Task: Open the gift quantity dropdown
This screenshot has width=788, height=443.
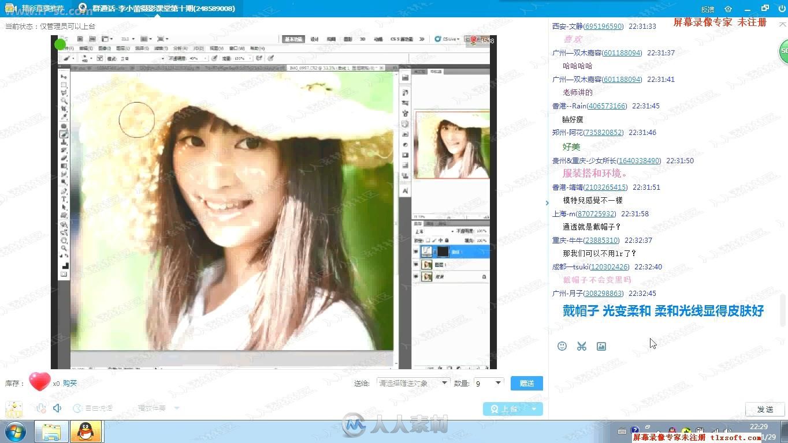Action: click(489, 383)
